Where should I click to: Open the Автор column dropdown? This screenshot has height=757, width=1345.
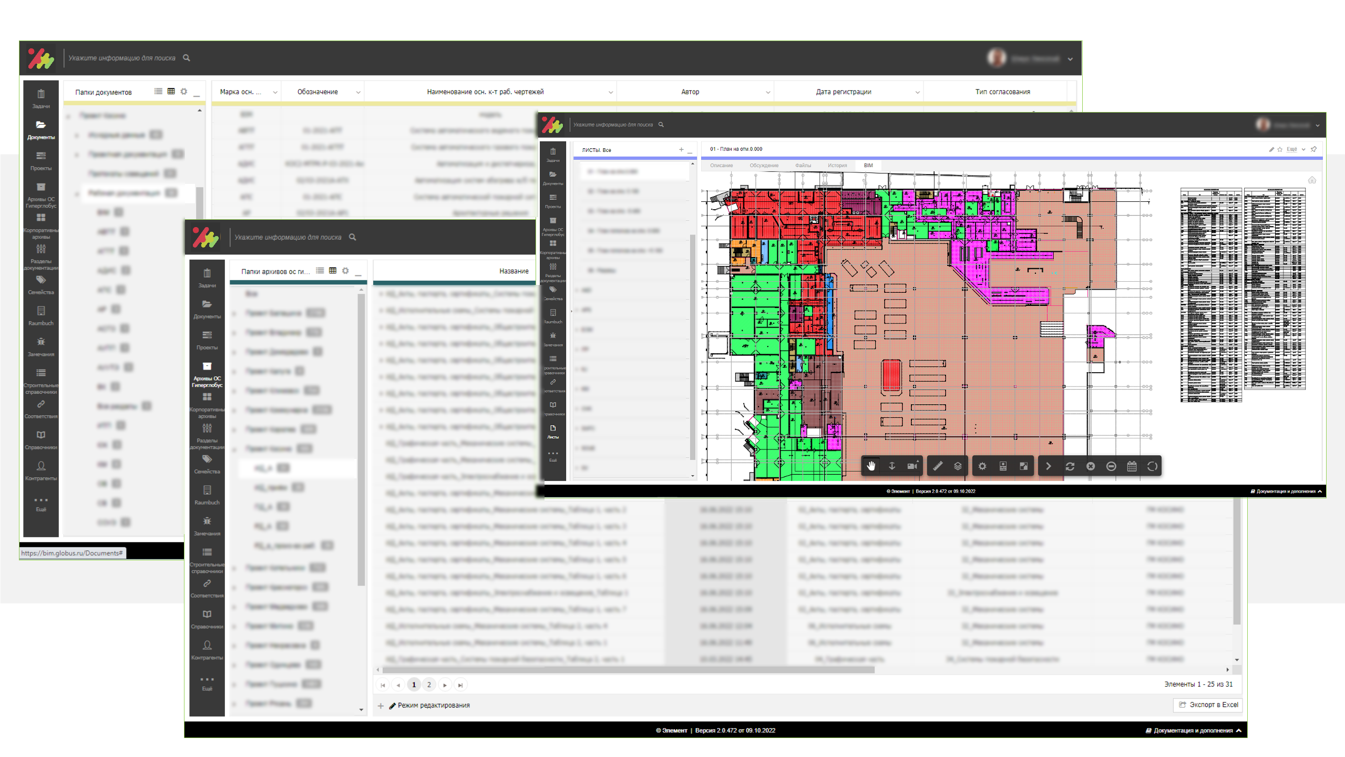[x=767, y=92]
